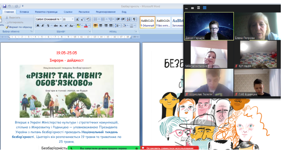The height and width of the screenshot is (157, 283).
Task: Undo the last action in Word
Action: pyautogui.click(x=9, y=6)
